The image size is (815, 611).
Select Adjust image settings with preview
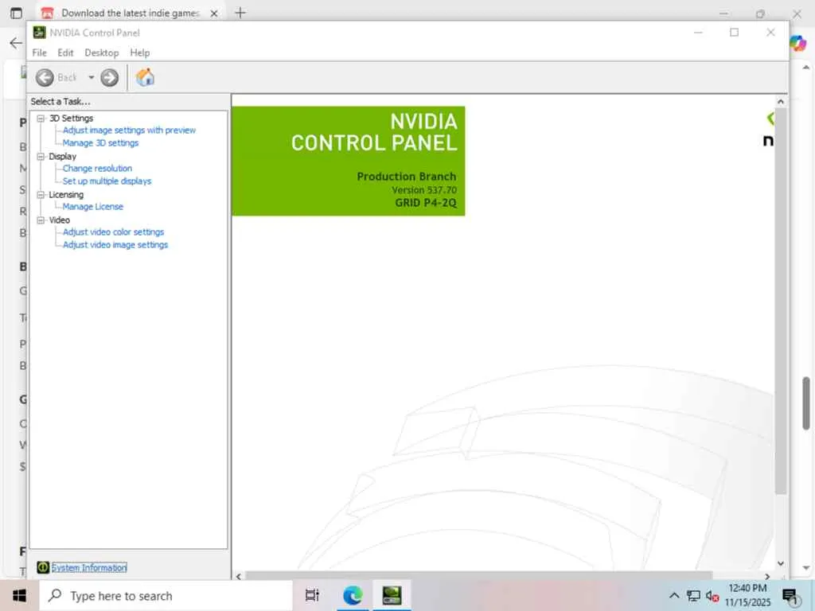tap(129, 130)
